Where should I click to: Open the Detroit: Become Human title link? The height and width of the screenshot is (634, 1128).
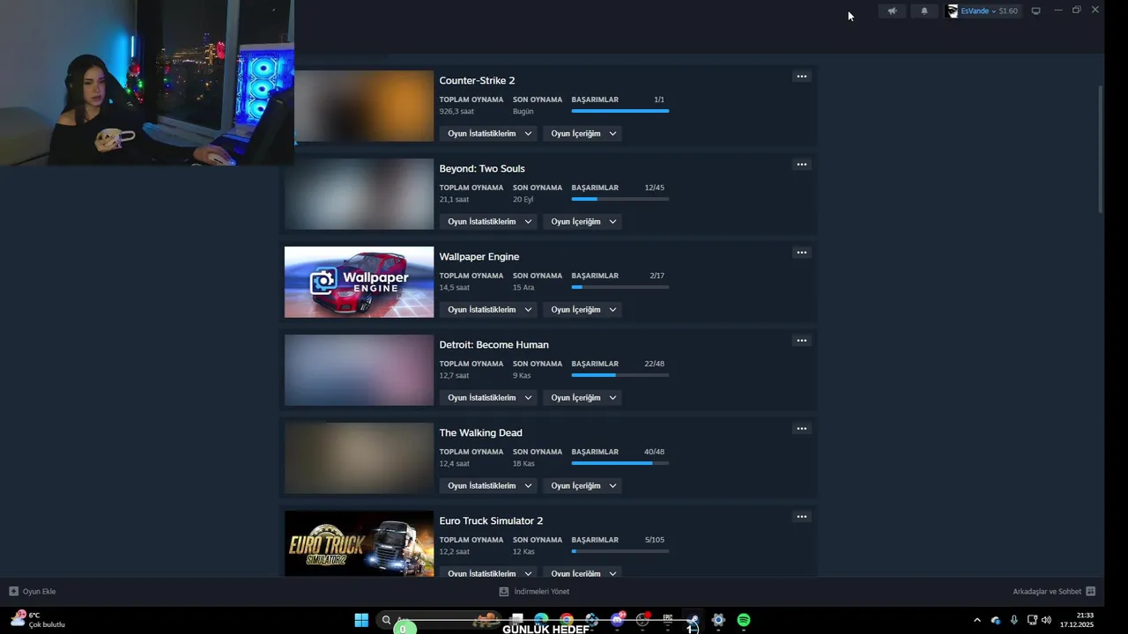[493, 345]
